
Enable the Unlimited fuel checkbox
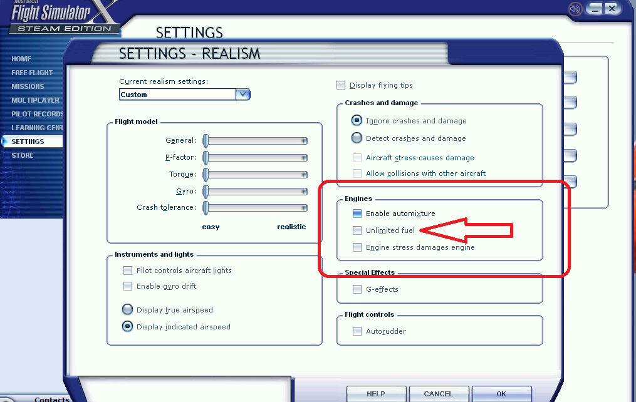(357, 230)
